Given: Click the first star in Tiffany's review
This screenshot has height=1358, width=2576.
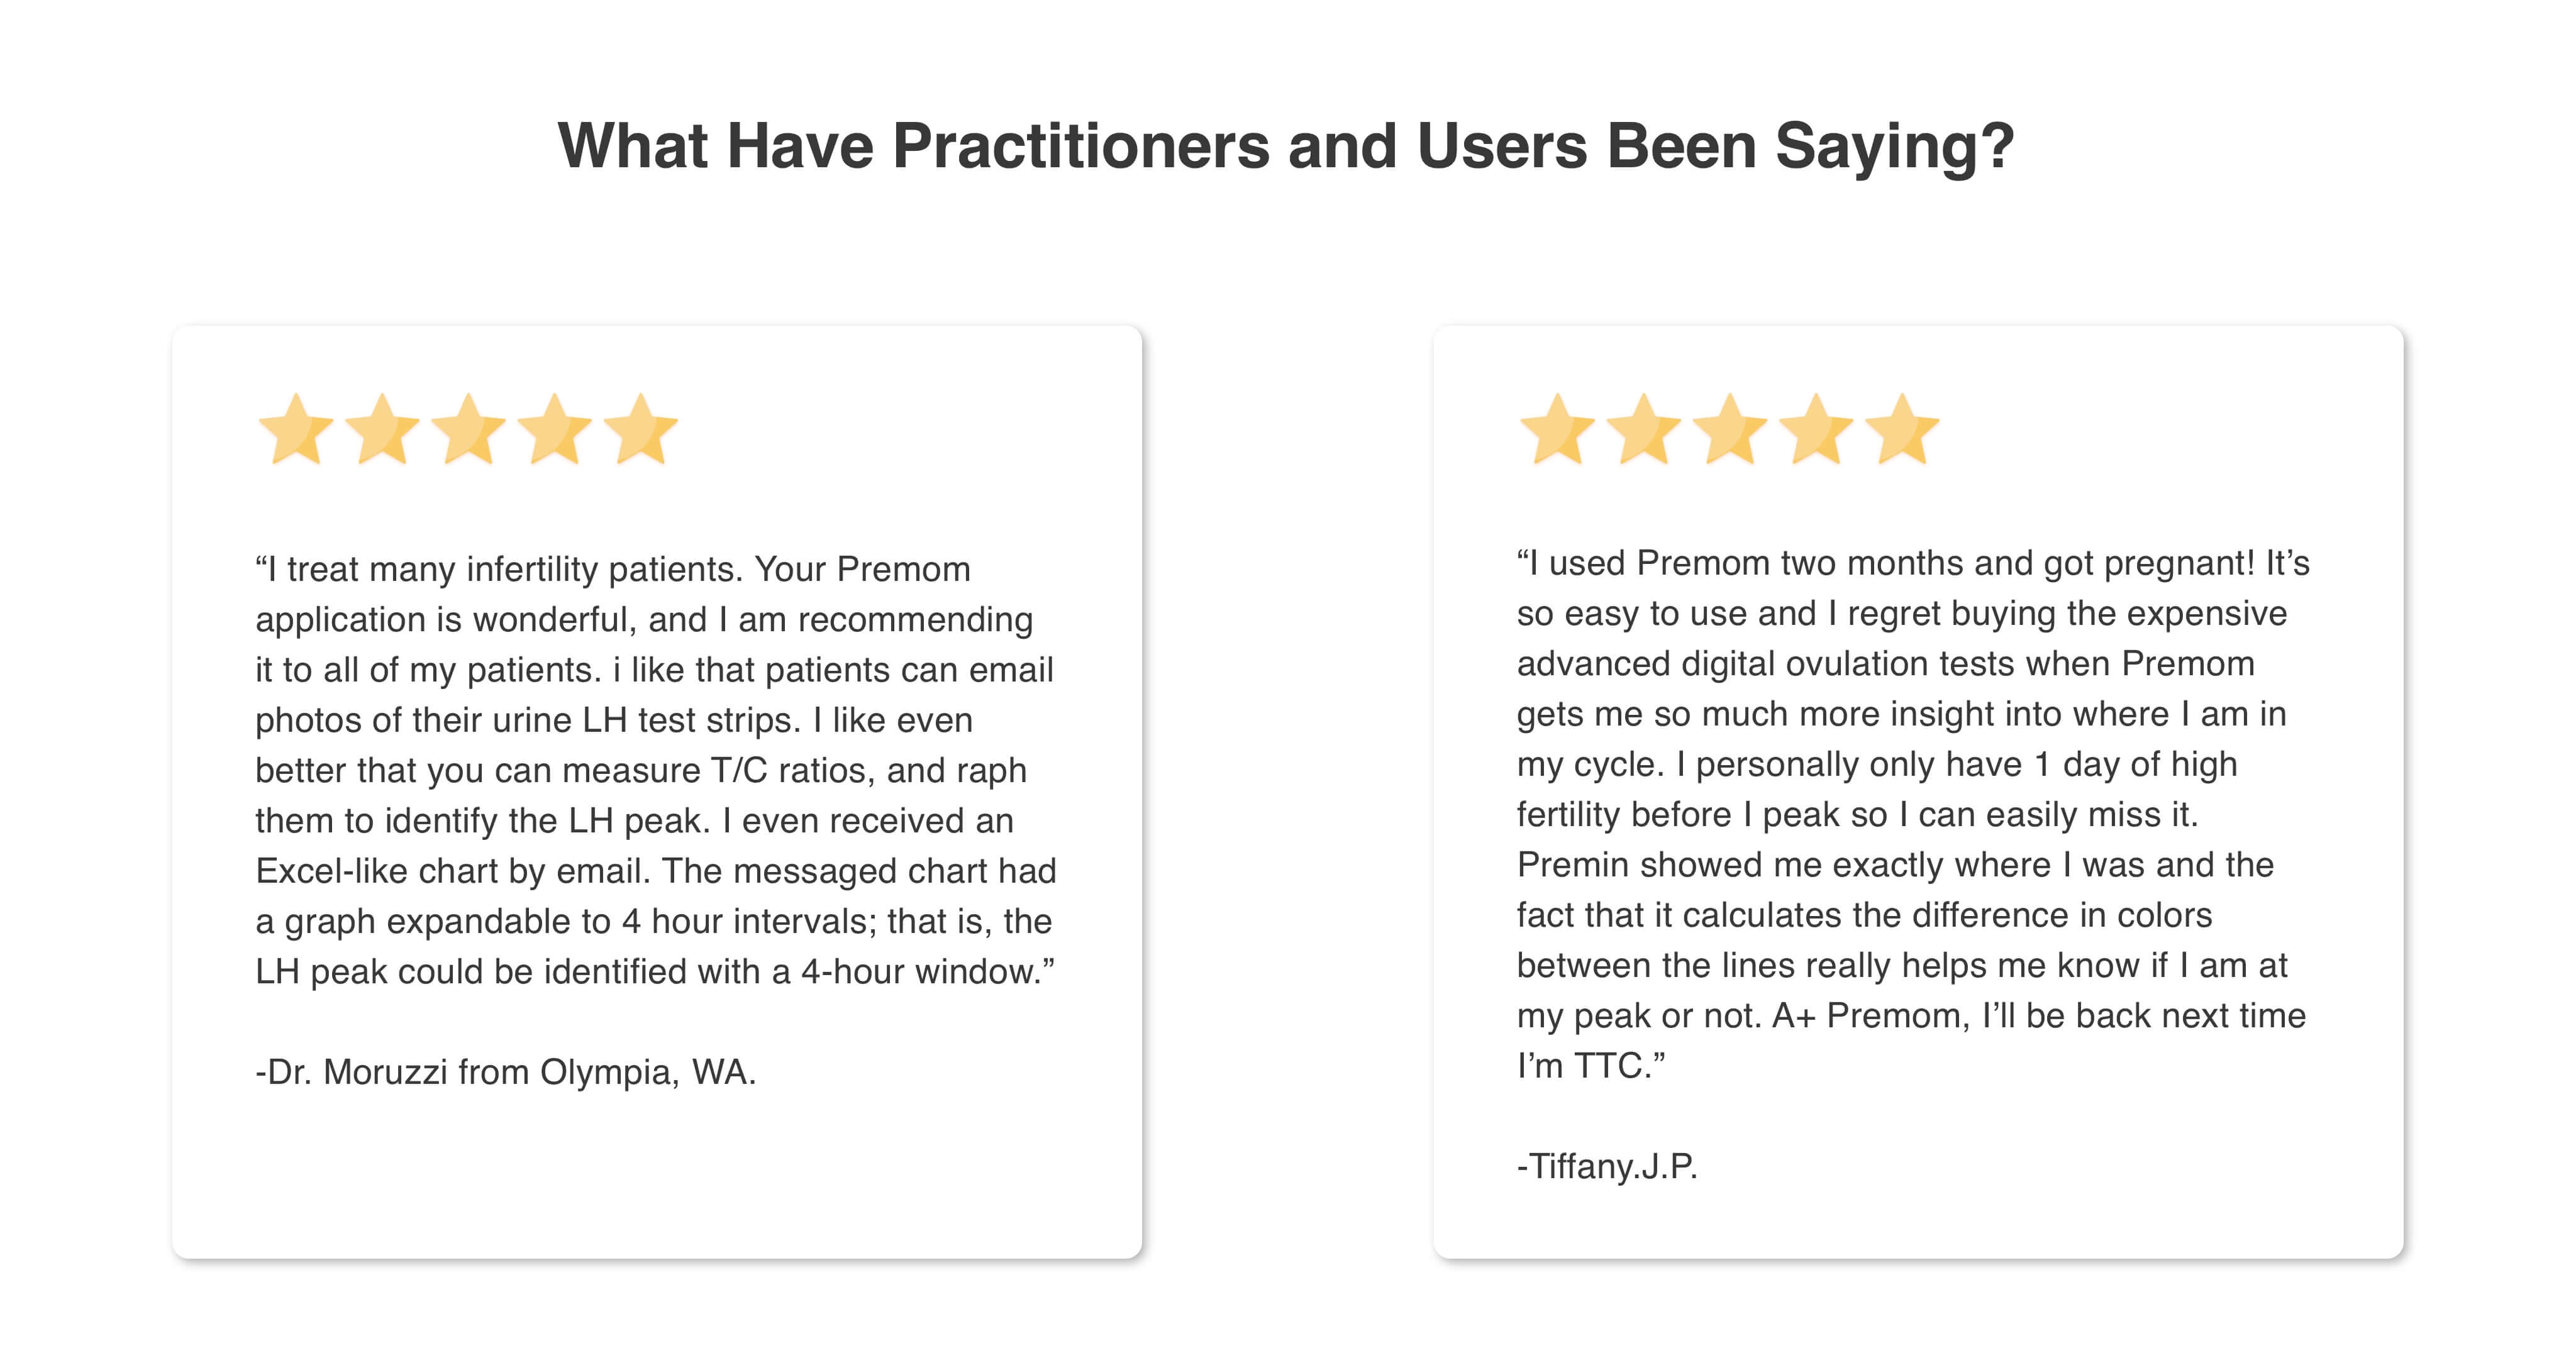Looking at the screenshot, I should (1557, 430).
